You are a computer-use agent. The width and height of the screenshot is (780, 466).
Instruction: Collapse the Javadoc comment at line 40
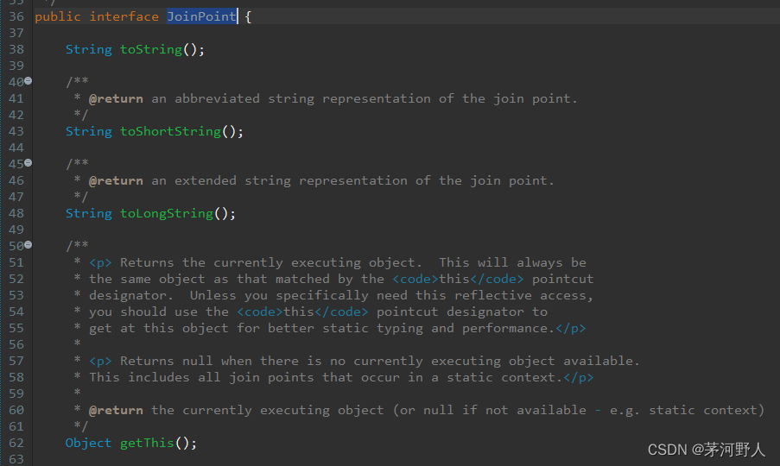(29, 80)
